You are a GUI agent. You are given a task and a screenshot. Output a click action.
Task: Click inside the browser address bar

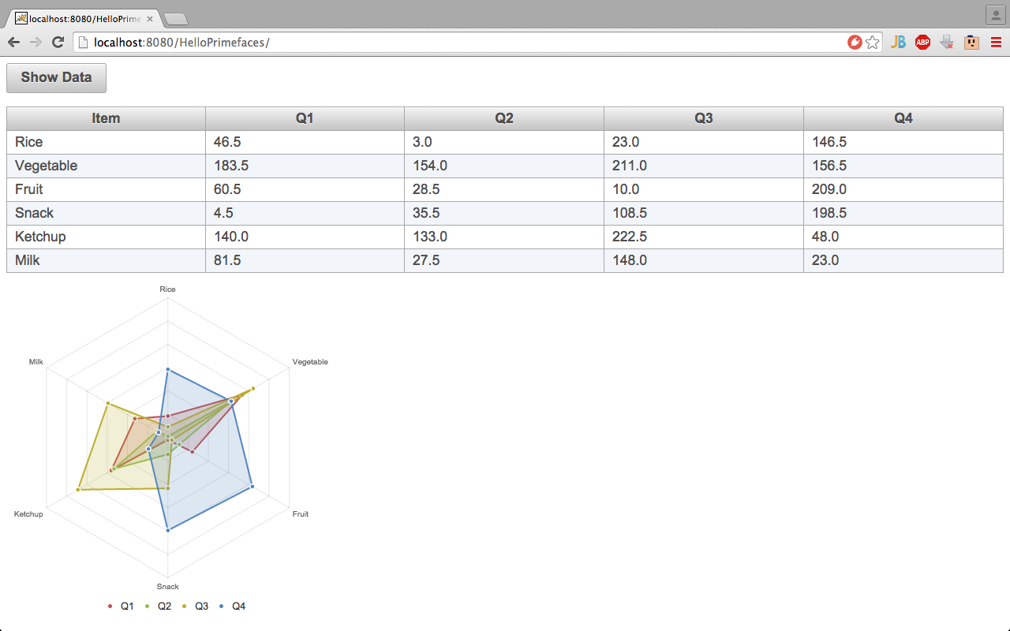[316, 42]
